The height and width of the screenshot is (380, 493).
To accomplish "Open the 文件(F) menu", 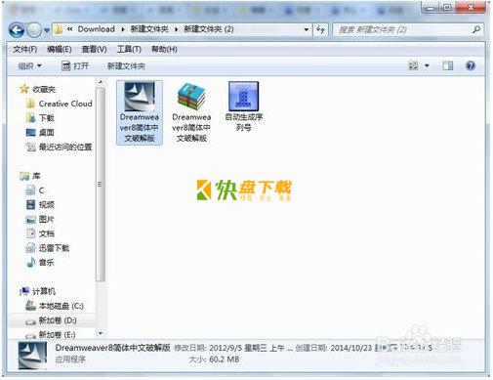I will tap(24, 49).
